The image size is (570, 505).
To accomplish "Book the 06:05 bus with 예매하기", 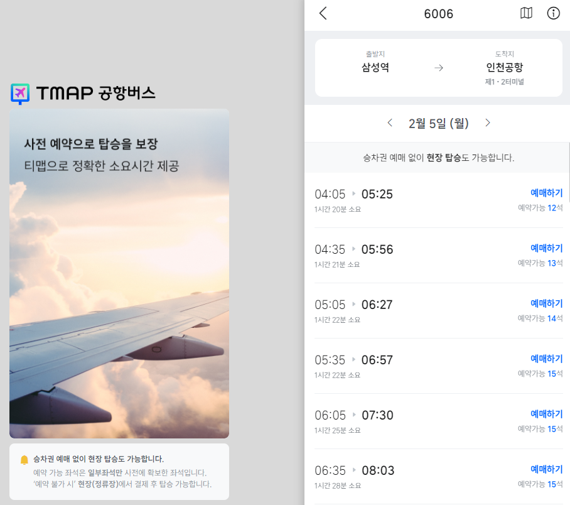I will click(x=546, y=414).
